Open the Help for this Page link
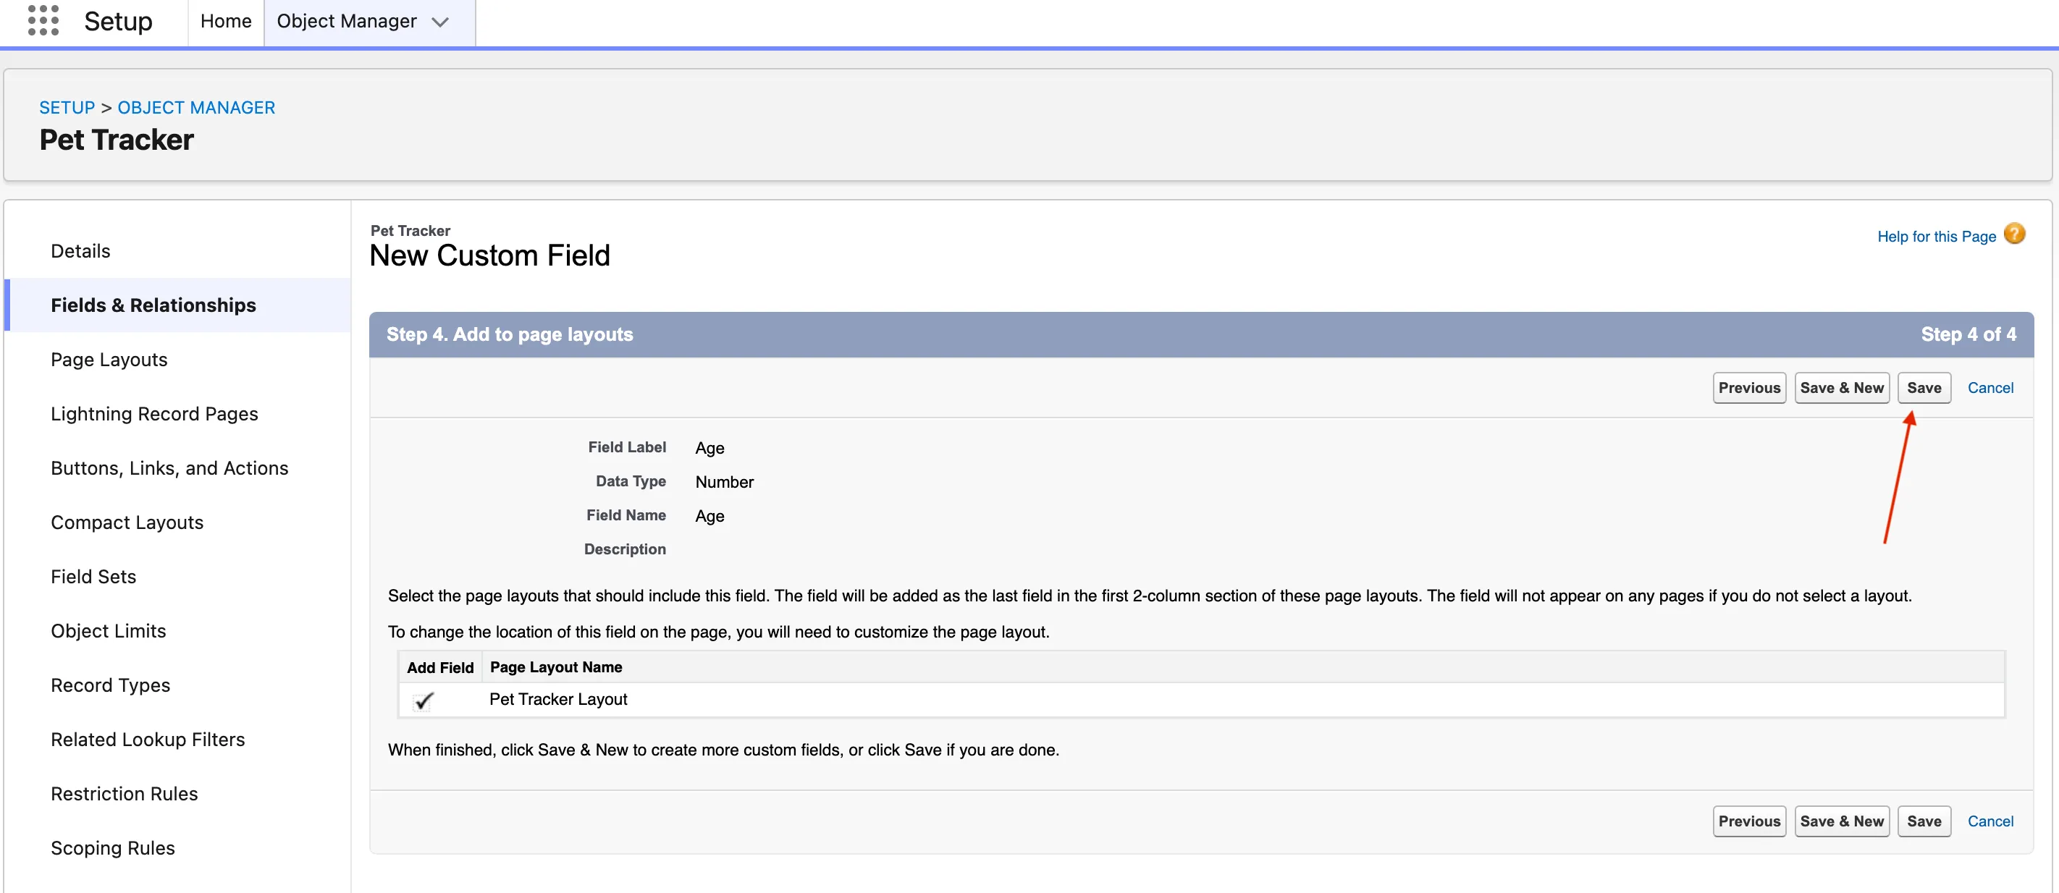Screen dimensions: 2059x893 click(1935, 237)
